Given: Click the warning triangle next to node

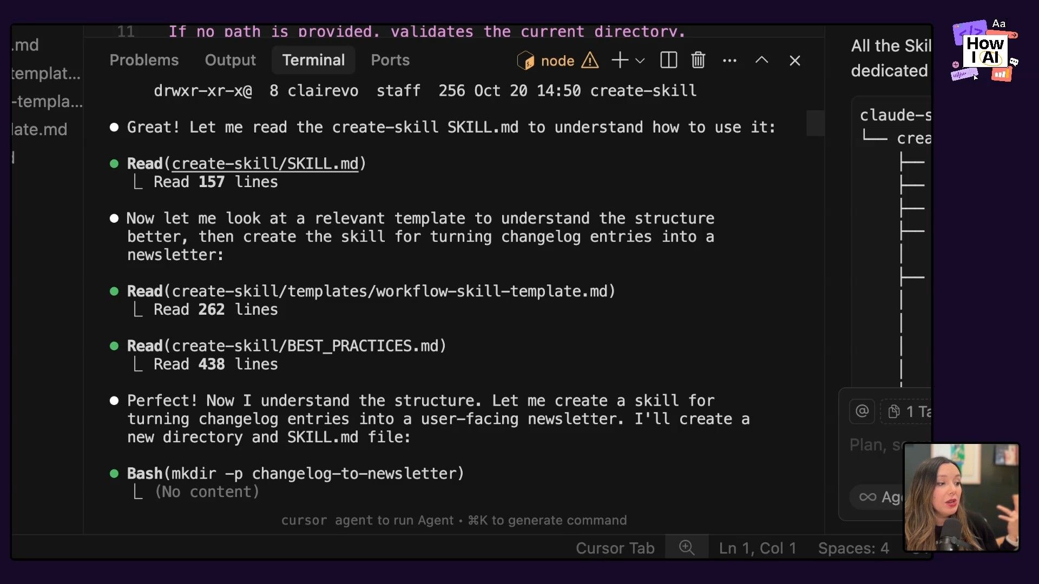Looking at the screenshot, I should click(x=590, y=61).
